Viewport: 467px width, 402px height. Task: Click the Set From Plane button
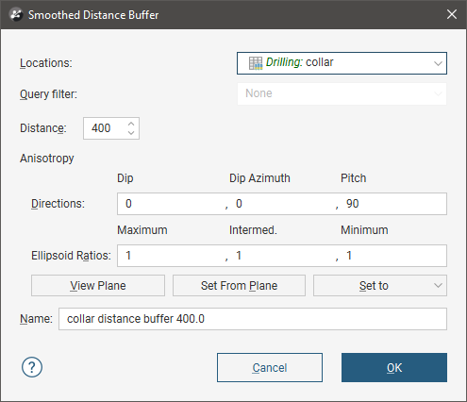(x=239, y=286)
